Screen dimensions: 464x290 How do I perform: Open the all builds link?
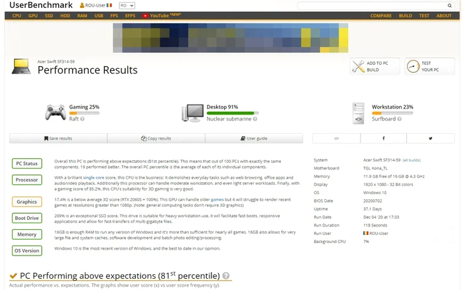(412, 160)
